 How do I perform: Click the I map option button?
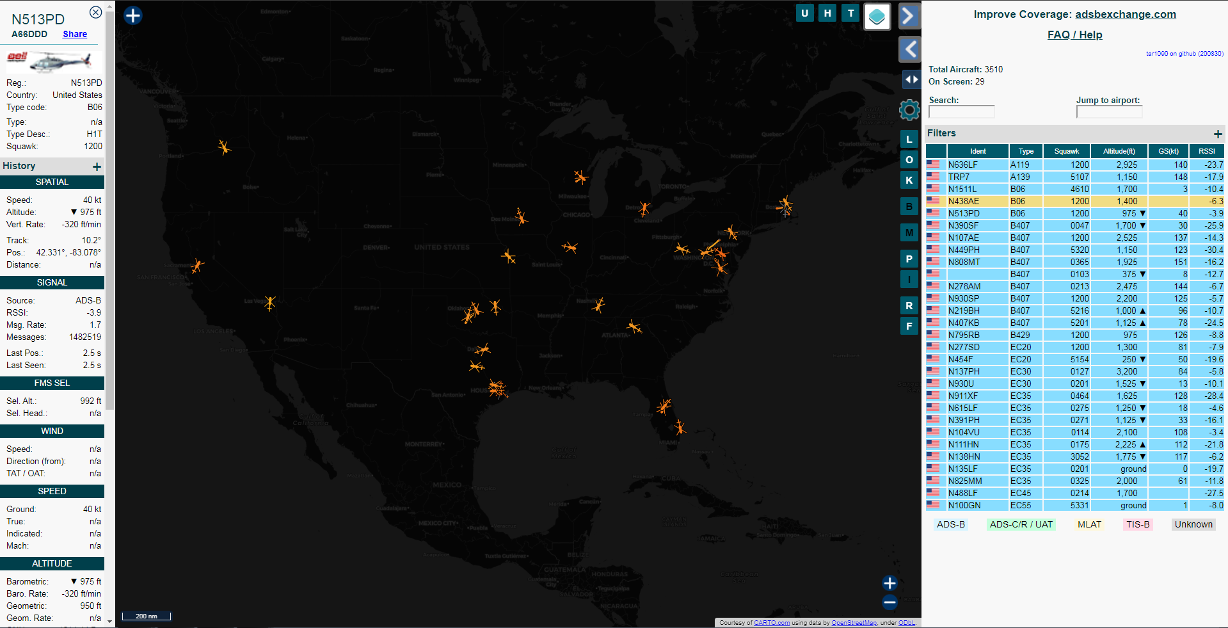click(909, 279)
